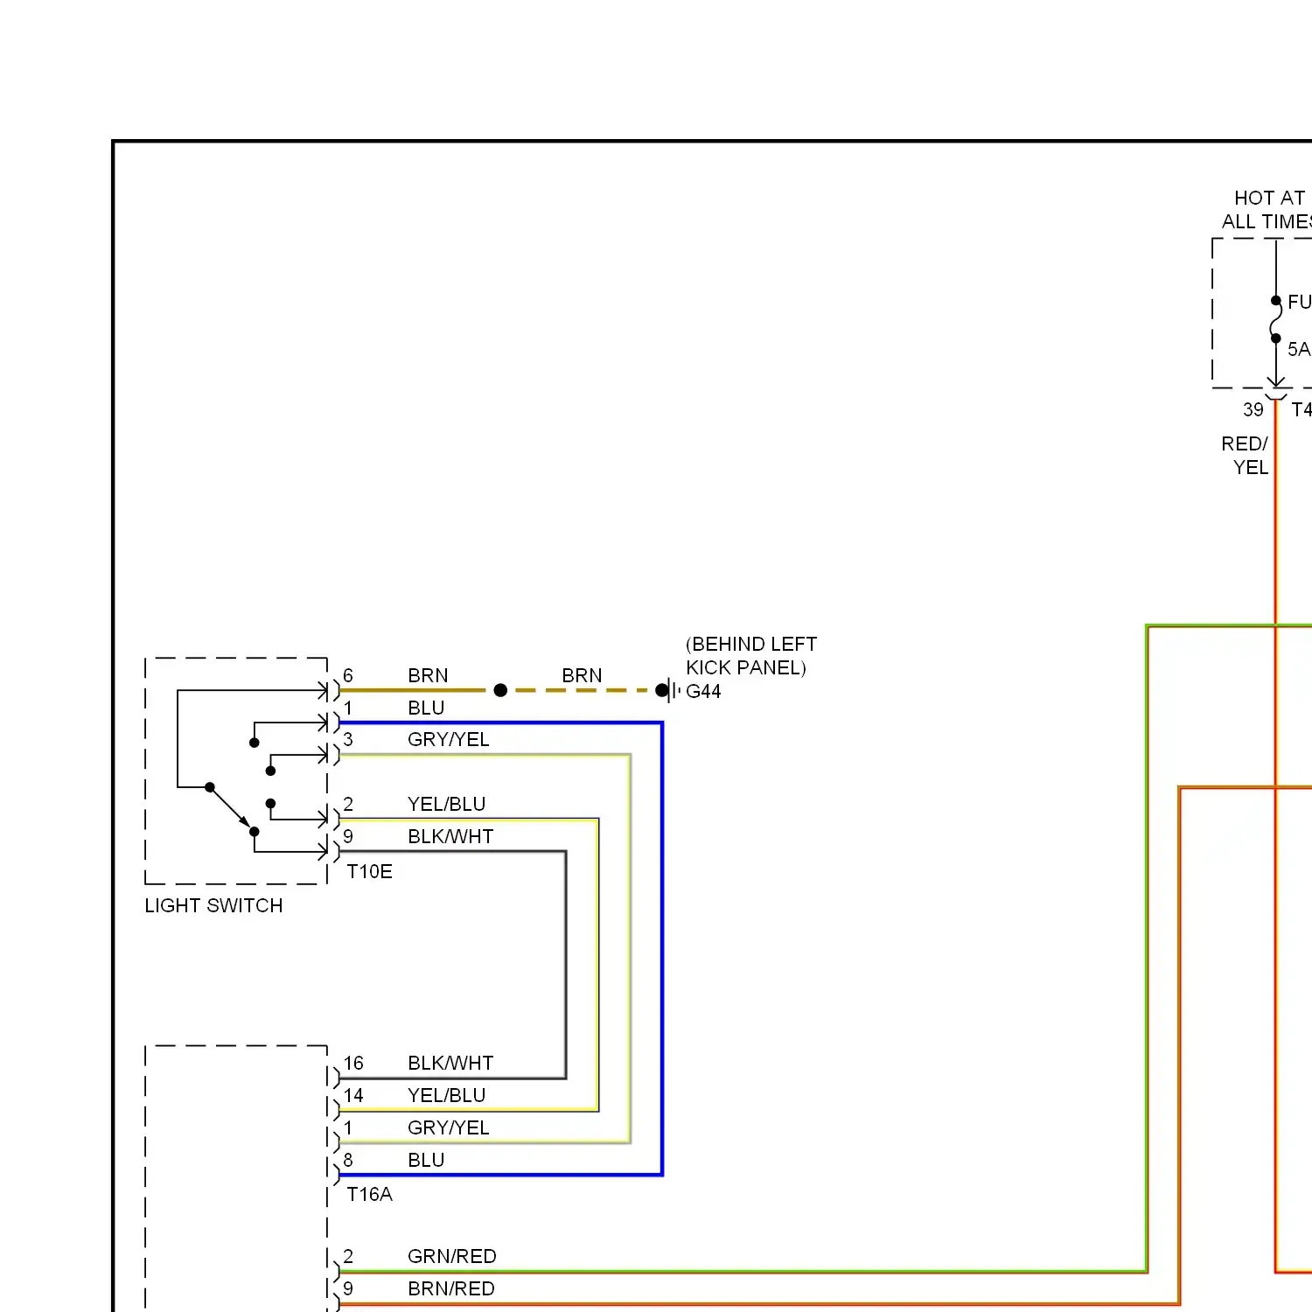The image size is (1312, 1312).
Task: Click the BRN/RED wire label
Action: [x=451, y=1288]
